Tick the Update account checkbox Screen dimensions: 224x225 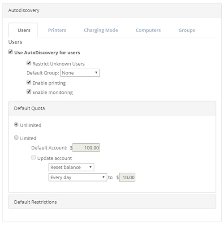[x=34, y=158]
